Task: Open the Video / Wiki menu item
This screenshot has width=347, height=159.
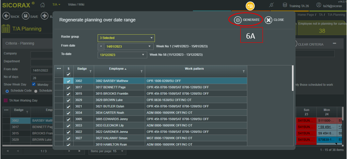Action: [x=76, y=5]
